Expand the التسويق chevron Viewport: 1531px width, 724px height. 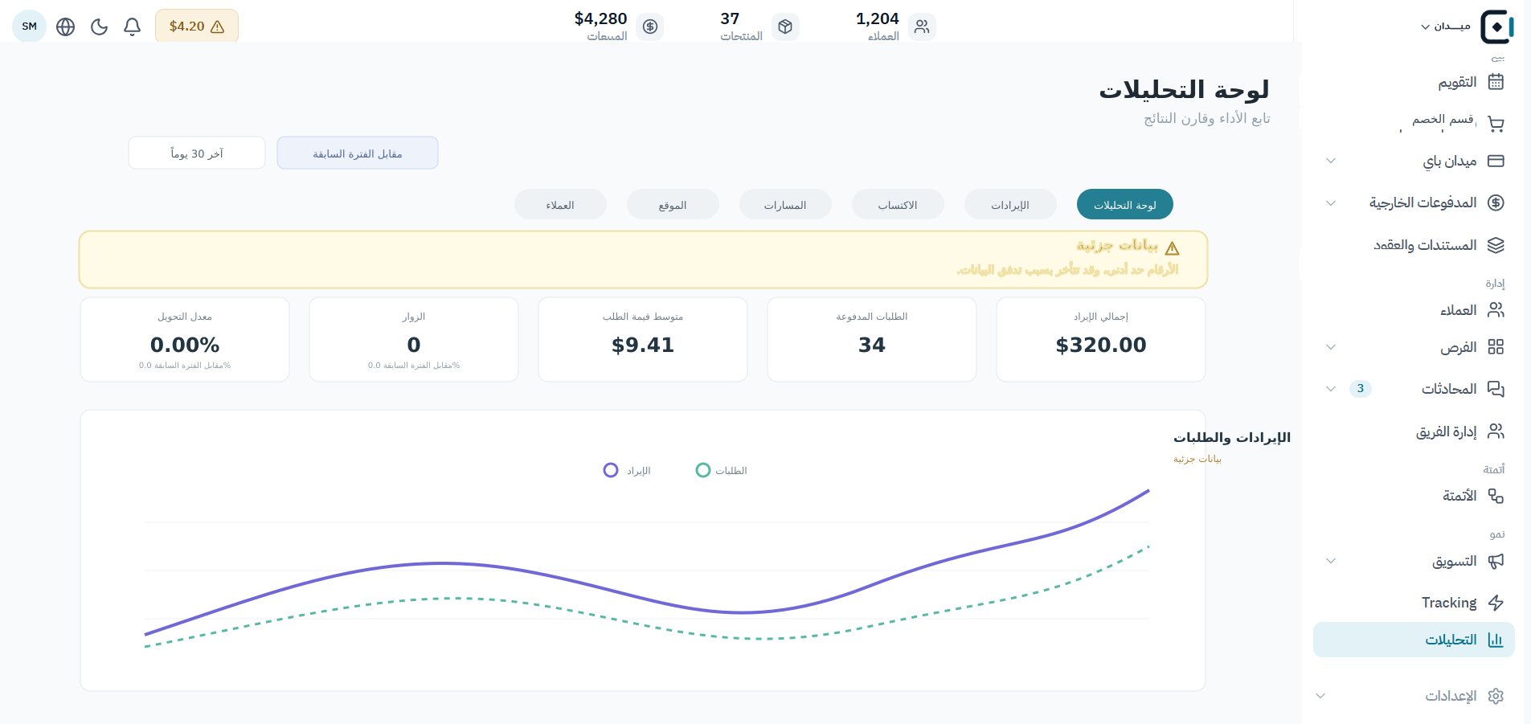[x=1331, y=561]
